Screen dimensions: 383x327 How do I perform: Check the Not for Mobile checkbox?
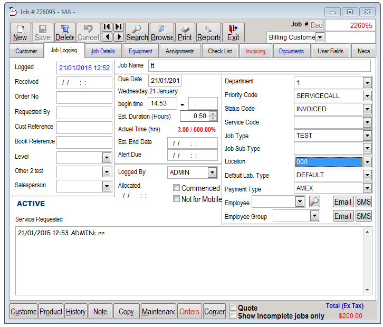coord(177,199)
